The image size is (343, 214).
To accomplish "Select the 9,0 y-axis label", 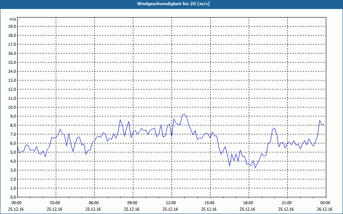I will coord(13,116).
